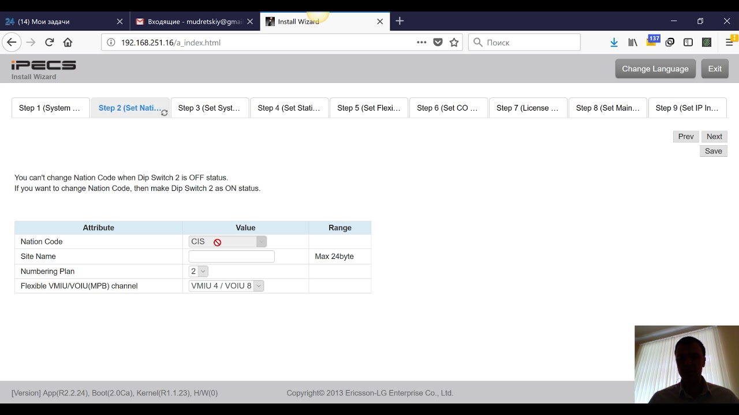Open the Firefox hamburger menu
The image size is (739, 415).
click(x=730, y=42)
